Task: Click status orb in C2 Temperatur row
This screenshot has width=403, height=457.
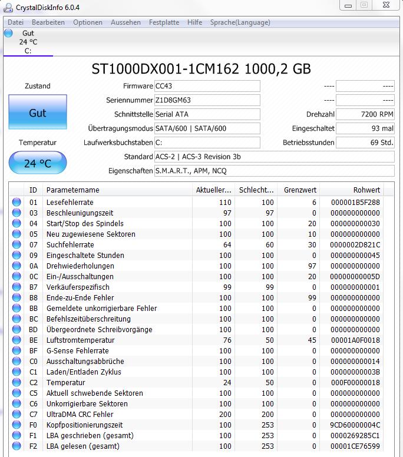Action: tap(16, 382)
